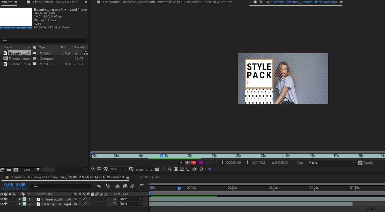Viewport: 385px width, 212px height.
Task: Click Reset Exposure in the Layer panel
Action: point(201,169)
